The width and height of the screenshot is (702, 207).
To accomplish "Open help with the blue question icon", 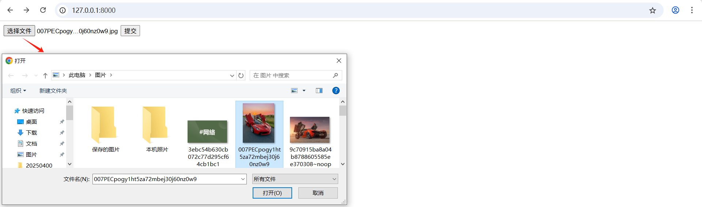I will (336, 91).
